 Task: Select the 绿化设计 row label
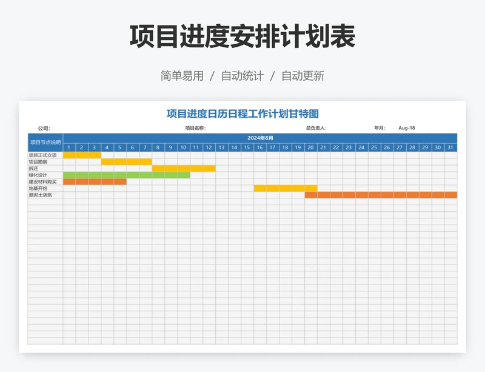[38, 175]
